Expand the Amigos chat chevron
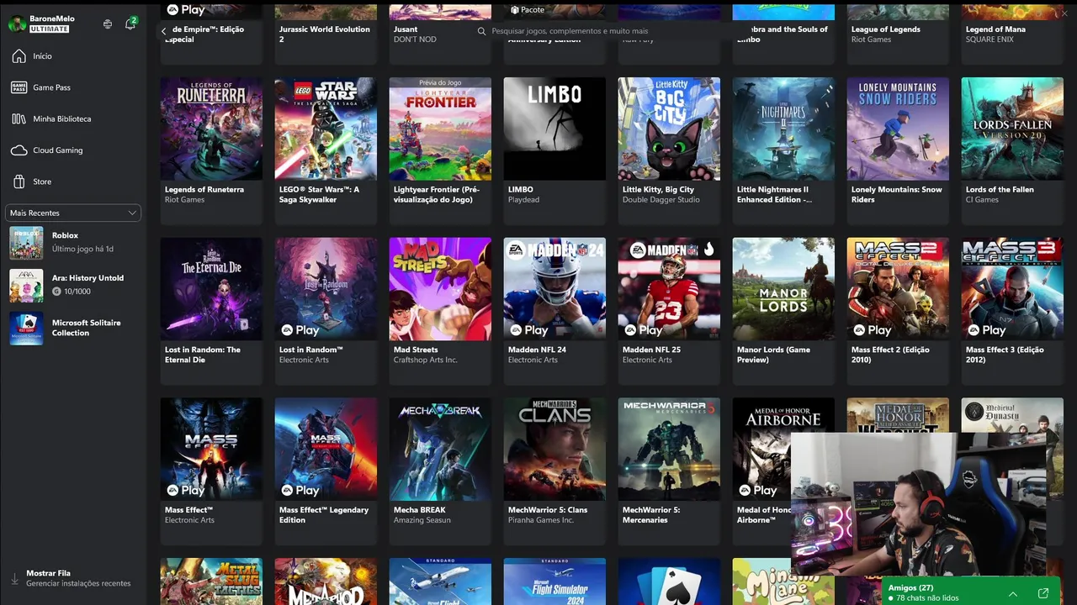This screenshot has height=605, width=1077. click(1013, 593)
